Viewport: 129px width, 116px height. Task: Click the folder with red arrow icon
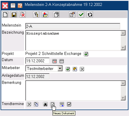tap(45, 14)
